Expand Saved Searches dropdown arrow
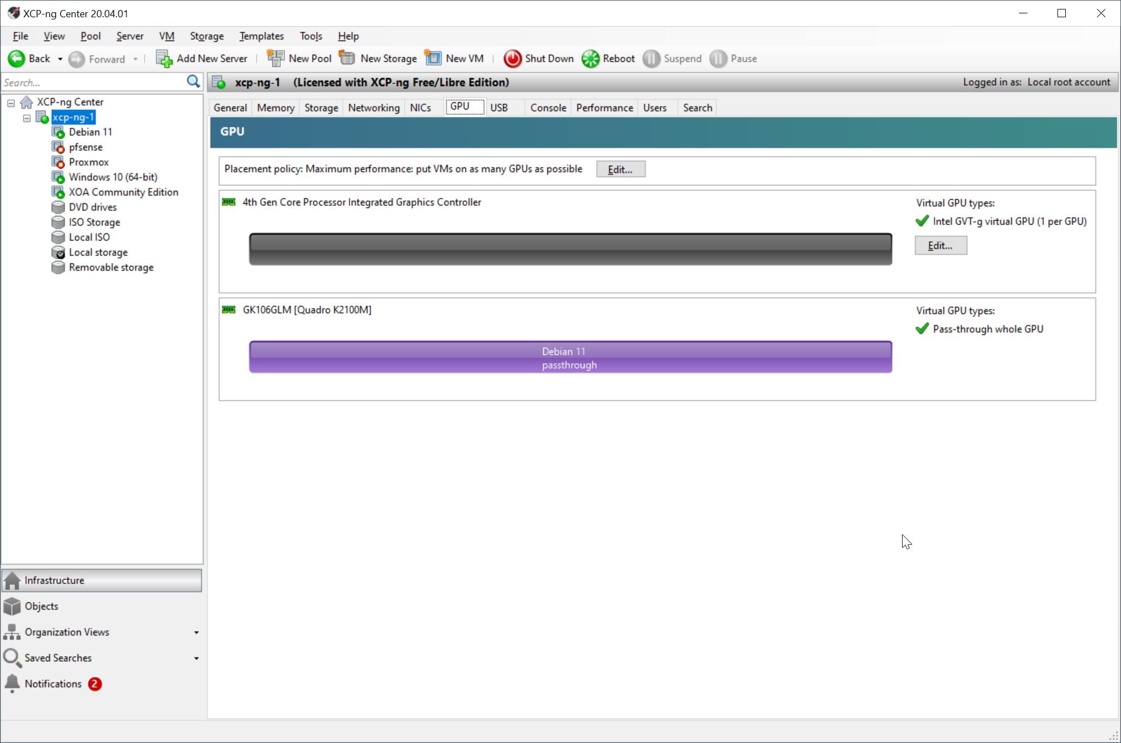The height and width of the screenshot is (743, 1121). 196,658
